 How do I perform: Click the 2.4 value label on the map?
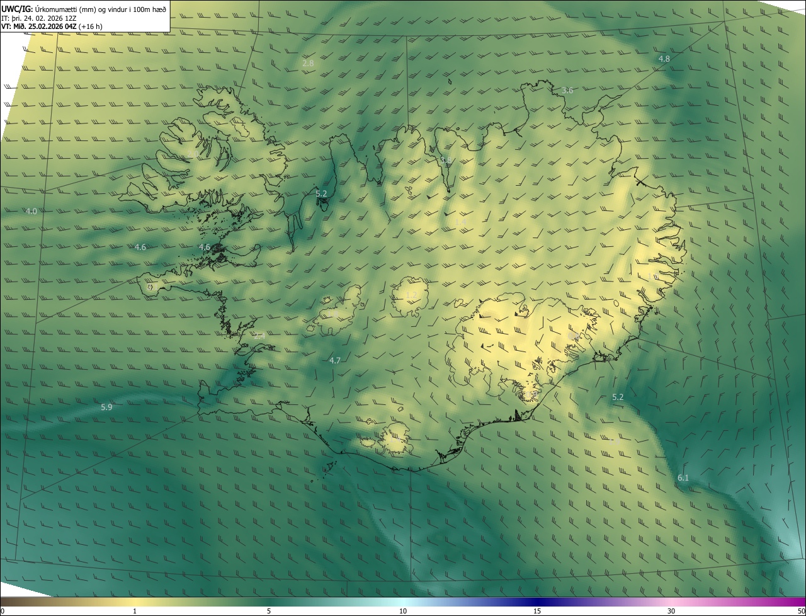pyautogui.click(x=259, y=336)
